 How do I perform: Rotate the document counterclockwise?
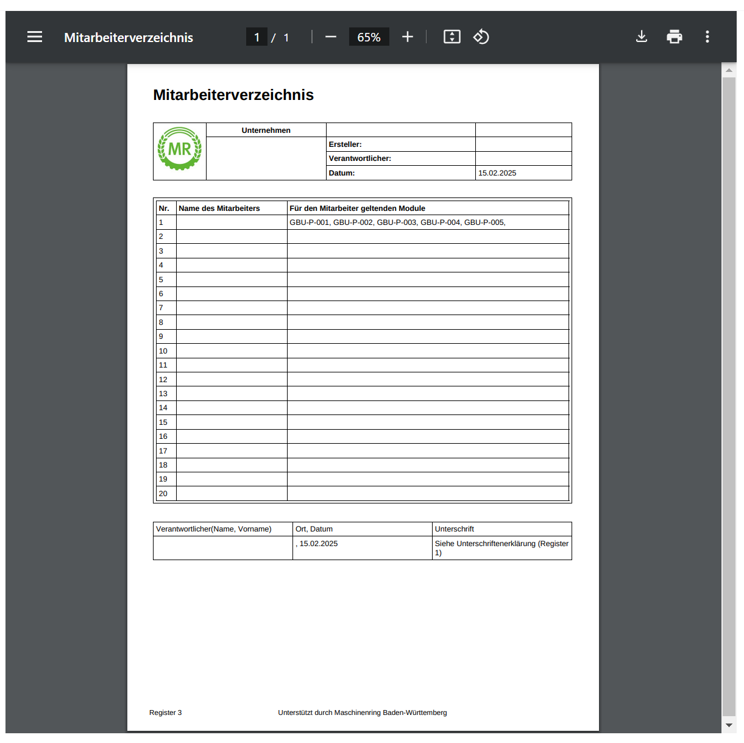481,37
